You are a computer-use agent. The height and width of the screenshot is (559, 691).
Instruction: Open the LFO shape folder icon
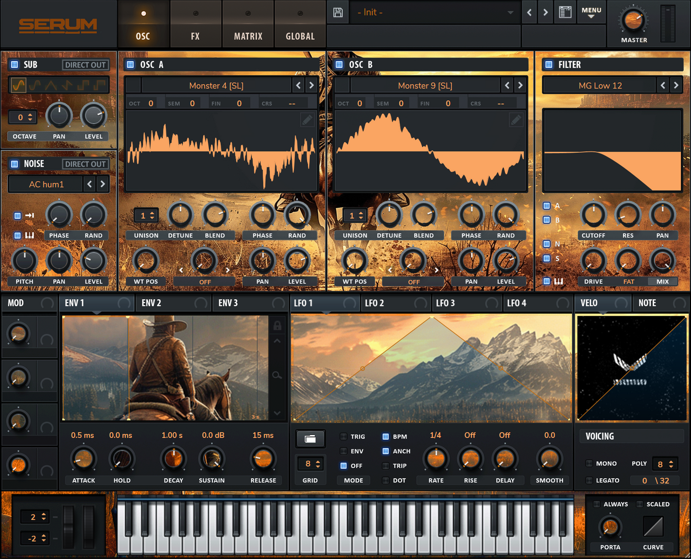(310, 438)
